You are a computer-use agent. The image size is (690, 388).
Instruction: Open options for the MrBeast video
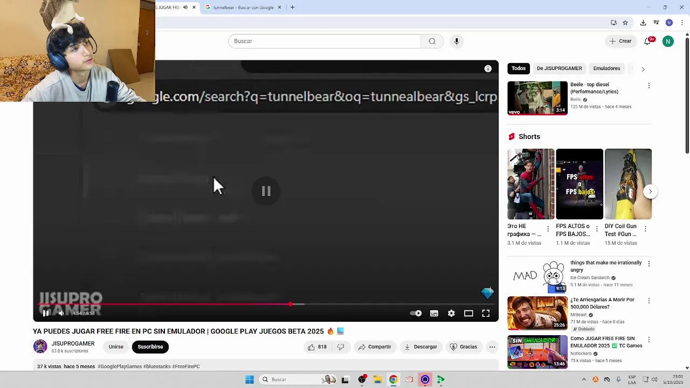(648, 301)
